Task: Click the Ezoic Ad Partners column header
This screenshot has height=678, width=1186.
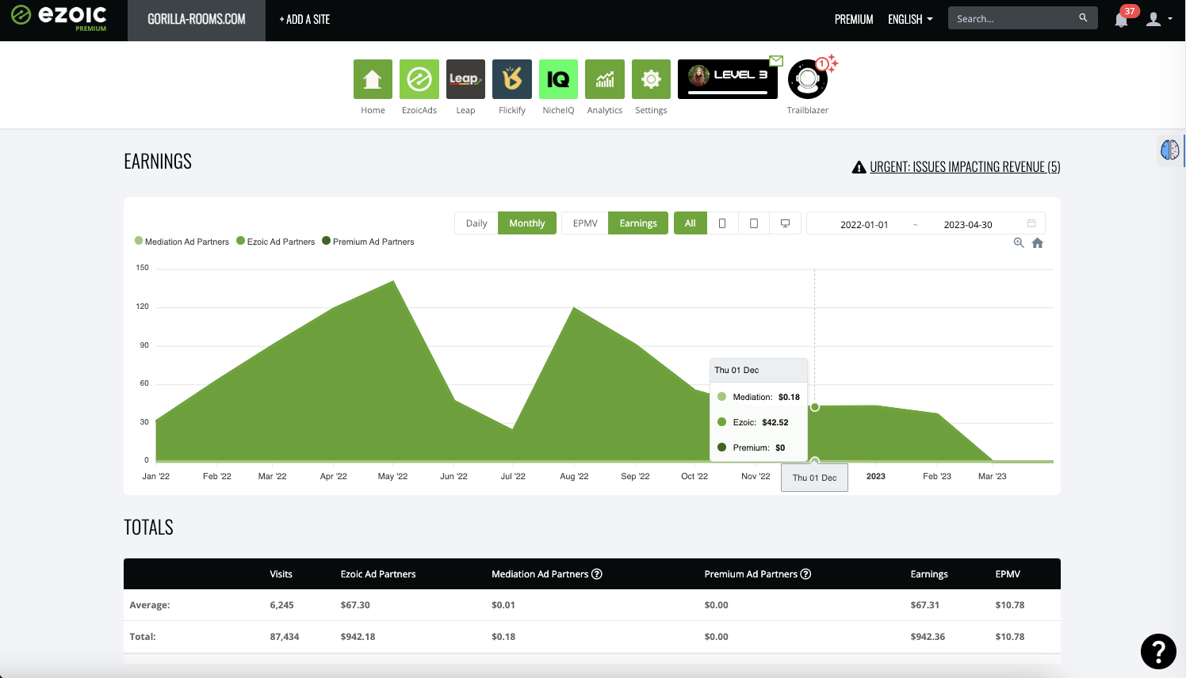Action: click(378, 574)
